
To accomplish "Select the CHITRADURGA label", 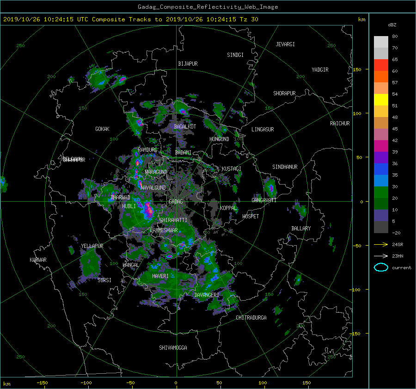I will 251,318.
